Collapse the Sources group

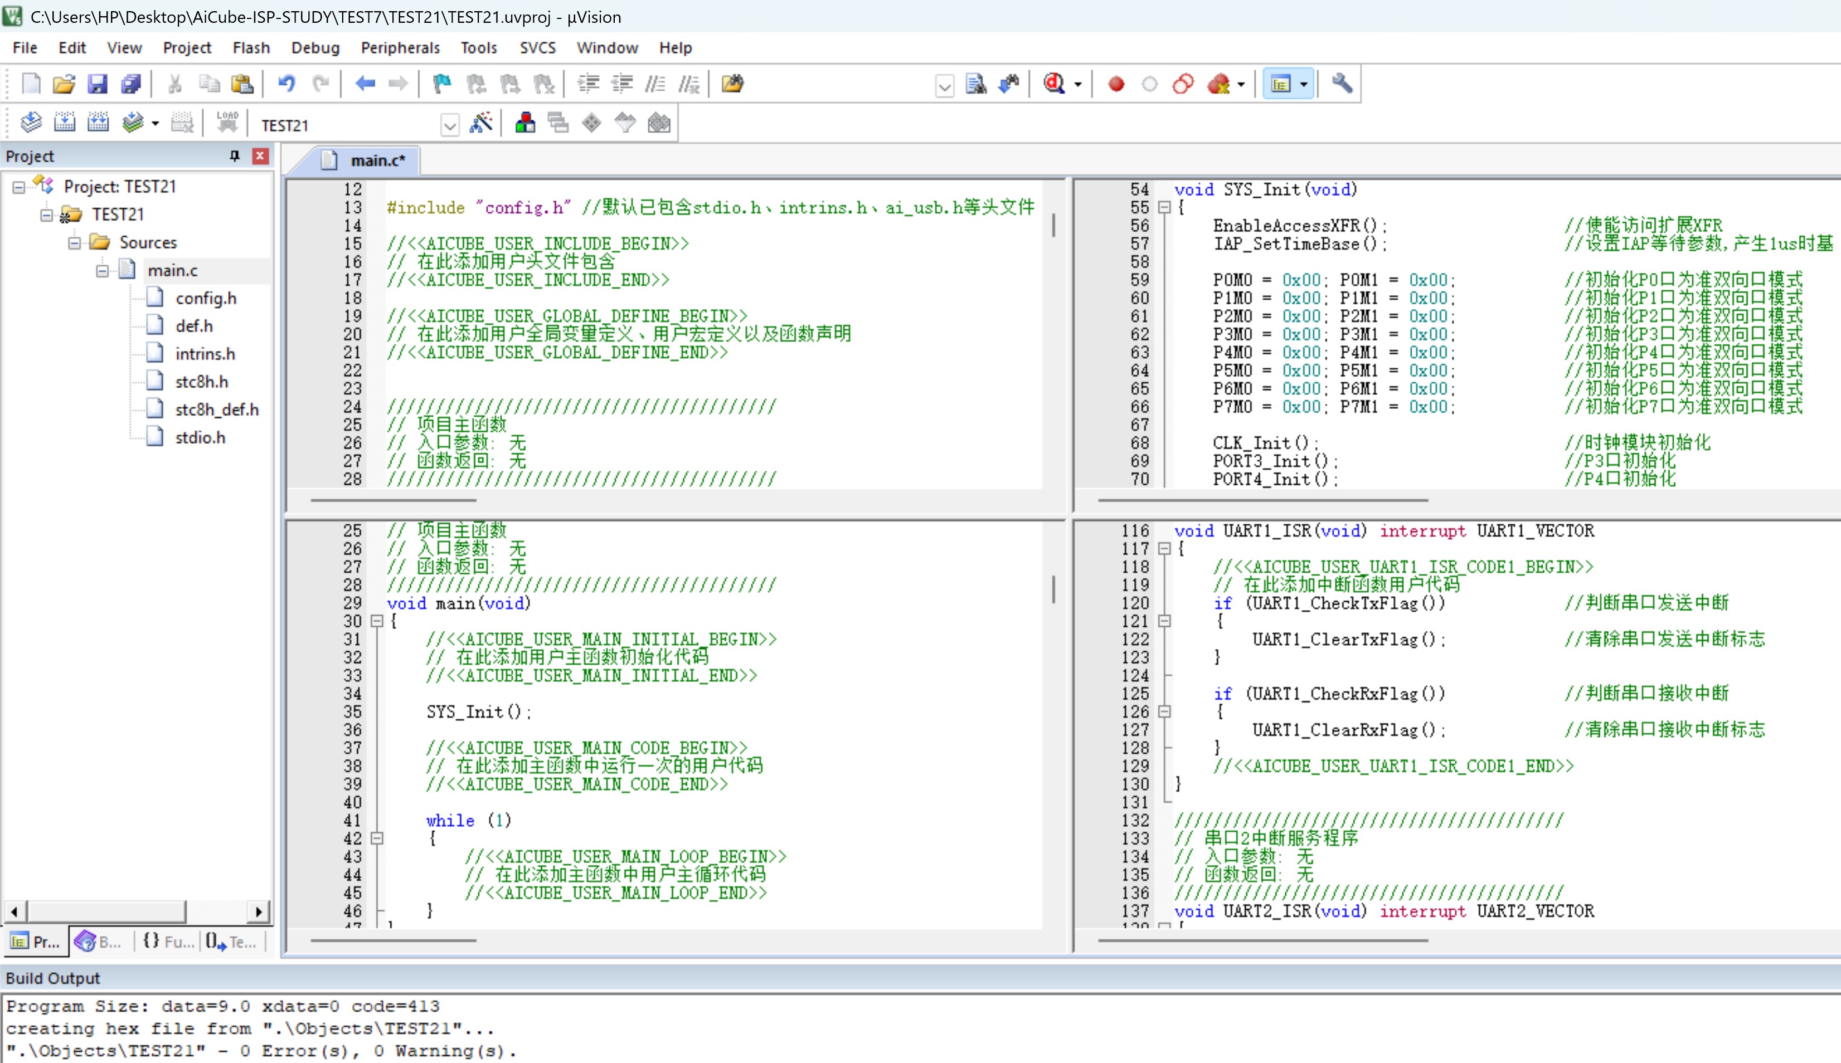pyautogui.click(x=74, y=243)
